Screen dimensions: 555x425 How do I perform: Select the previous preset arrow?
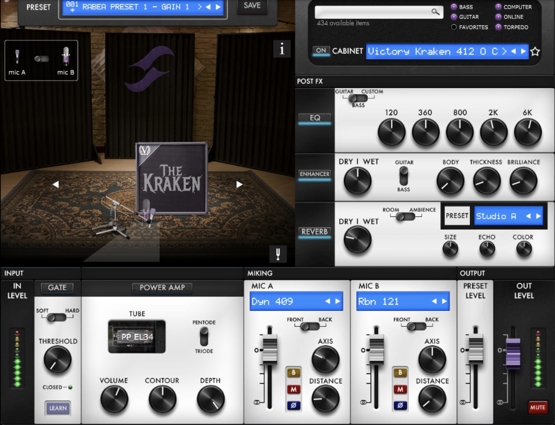coord(208,7)
